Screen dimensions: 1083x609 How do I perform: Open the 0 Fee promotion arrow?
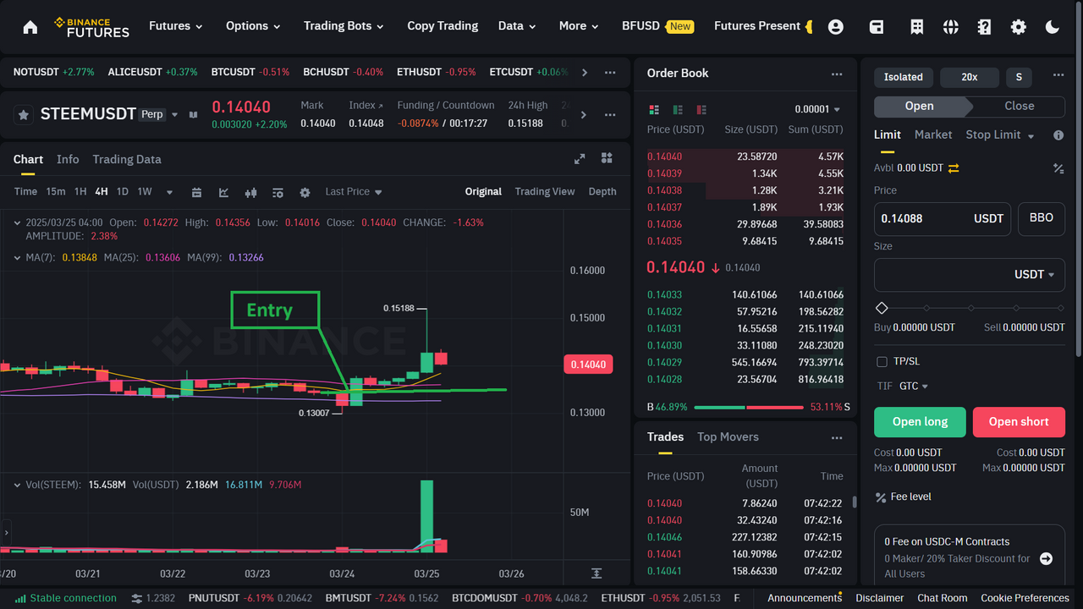(x=1046, y=559)
